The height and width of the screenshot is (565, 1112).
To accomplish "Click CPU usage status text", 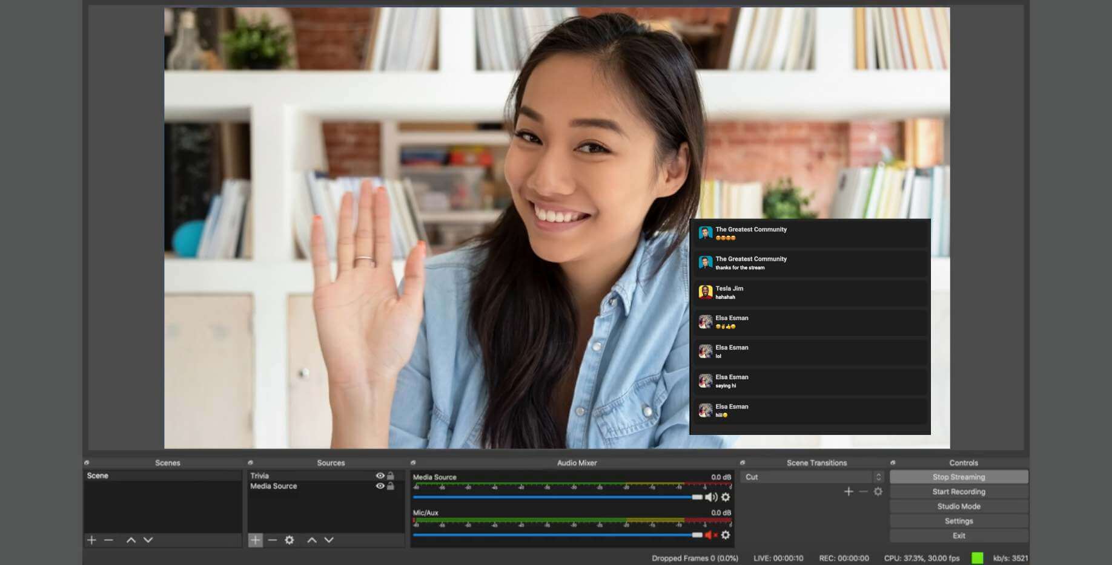I will click(922, 558).
